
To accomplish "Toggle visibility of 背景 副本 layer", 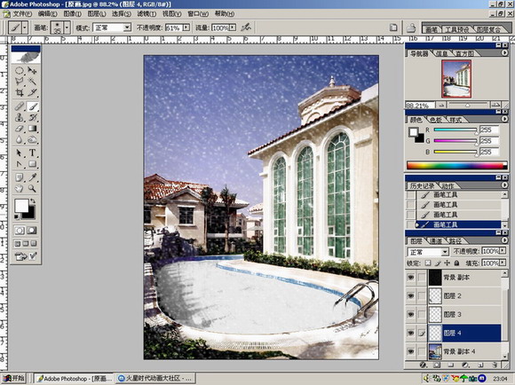I will click(x=410, y=278).
